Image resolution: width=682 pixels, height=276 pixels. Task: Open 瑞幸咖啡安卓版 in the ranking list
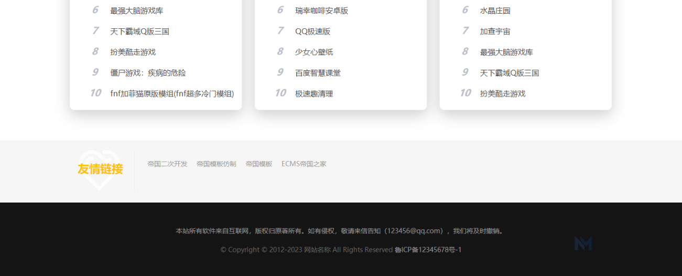point(321,10)
